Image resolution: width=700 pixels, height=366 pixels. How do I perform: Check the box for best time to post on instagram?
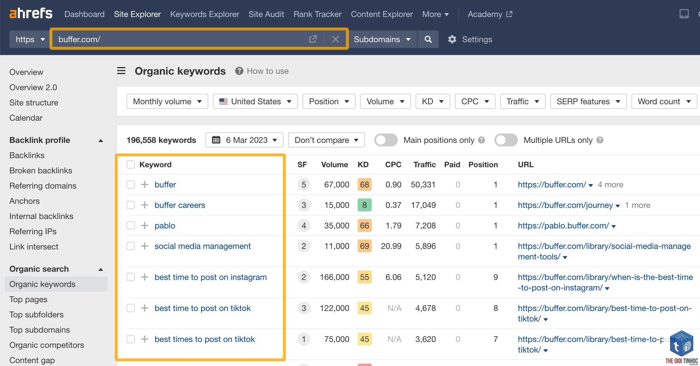tap(131, 277)
